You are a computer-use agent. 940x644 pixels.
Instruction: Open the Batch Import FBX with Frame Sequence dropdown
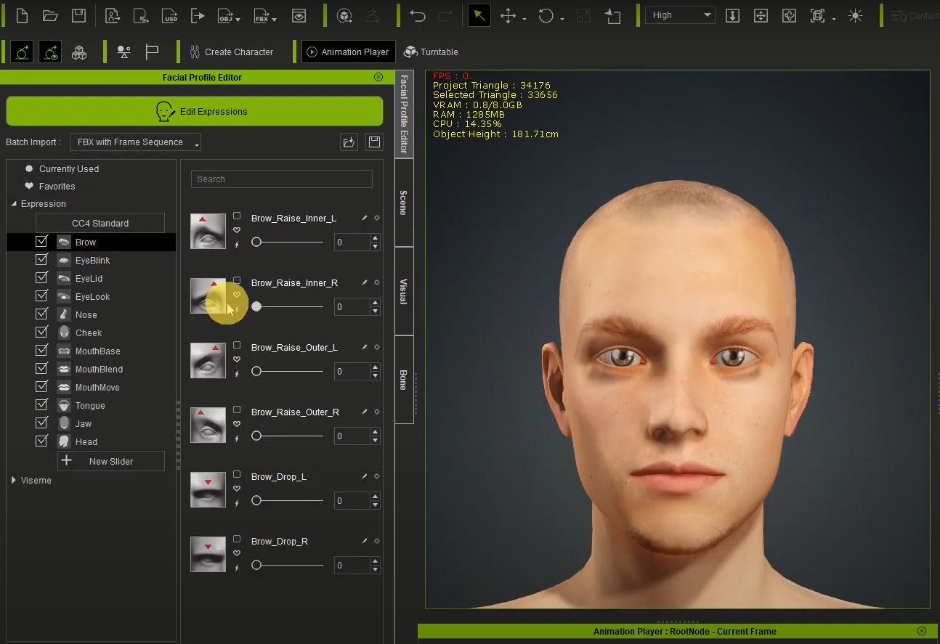pyautogui.click(x=135, y=142)
